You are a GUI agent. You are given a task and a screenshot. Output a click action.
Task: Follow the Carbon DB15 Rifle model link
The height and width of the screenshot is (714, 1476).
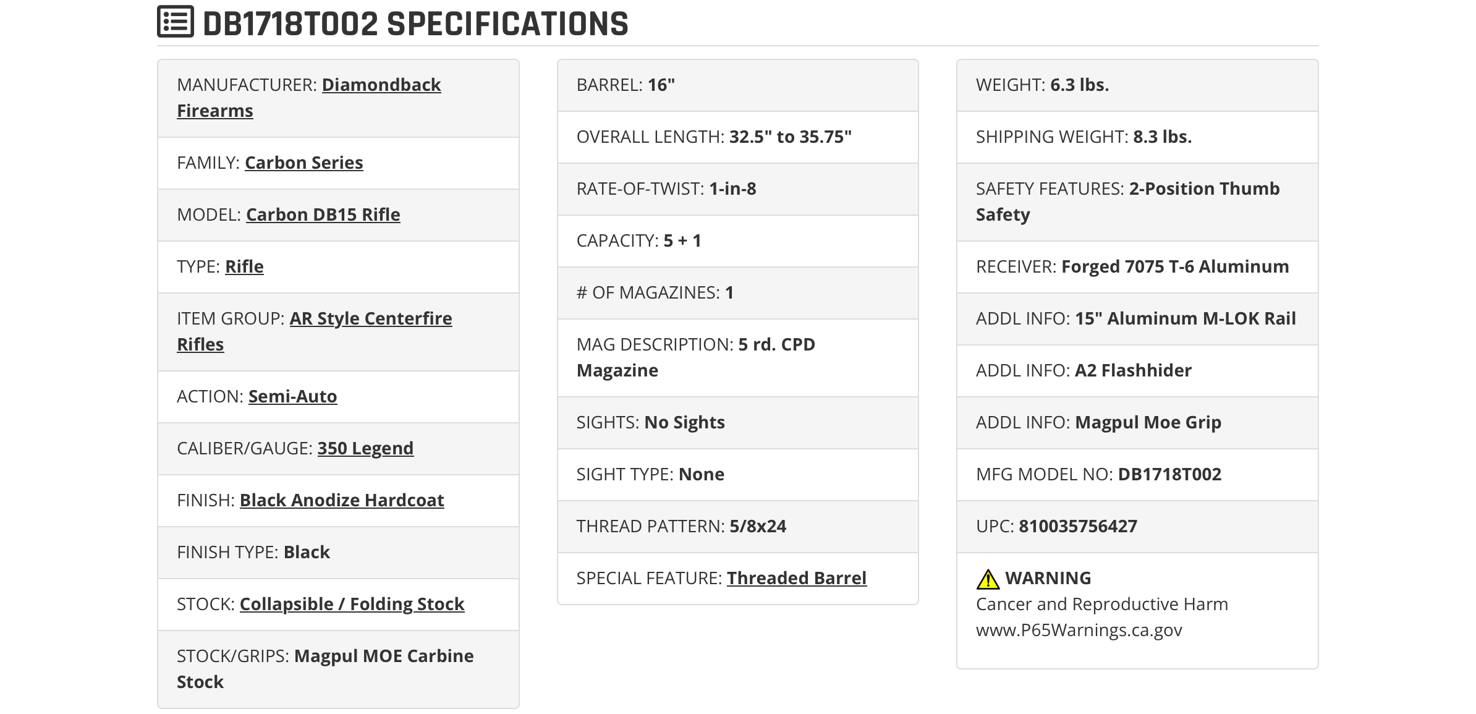[x=323, y=215]
